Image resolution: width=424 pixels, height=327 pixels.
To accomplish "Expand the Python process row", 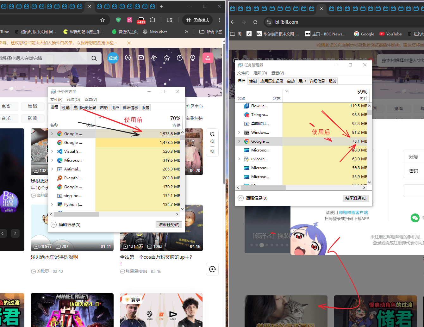I will 52,205.
